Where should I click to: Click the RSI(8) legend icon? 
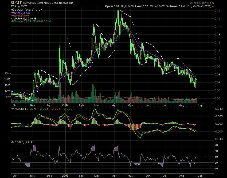13,142
